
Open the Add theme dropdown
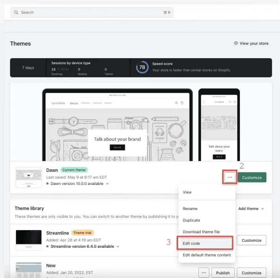(251, 208)
